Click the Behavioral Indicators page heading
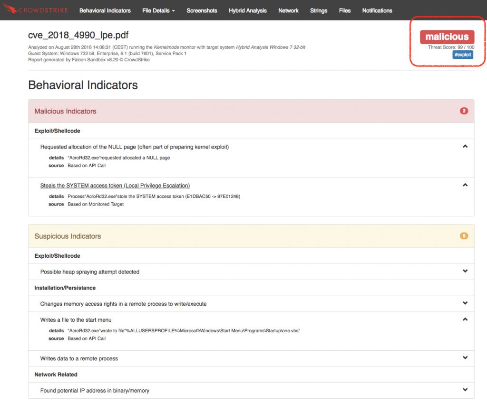The image size is (487, 403). click(83, 85)
